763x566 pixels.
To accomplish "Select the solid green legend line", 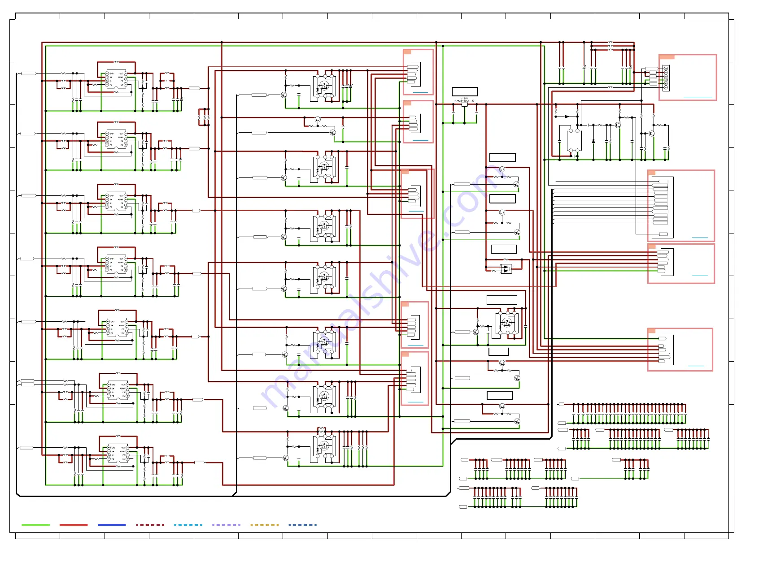I will [36, 525].
